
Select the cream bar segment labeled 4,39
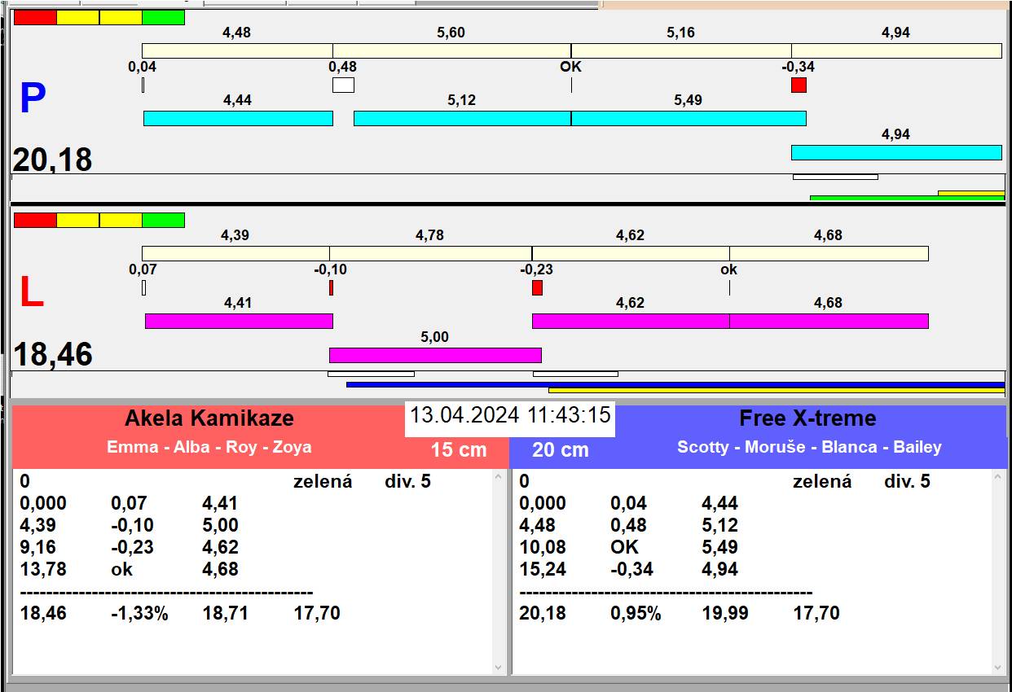235,253
